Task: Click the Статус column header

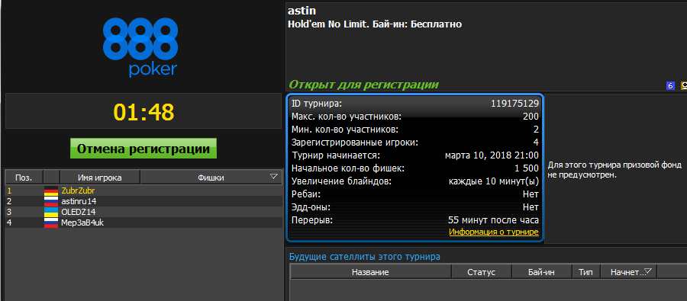Action: pos(481,272)
